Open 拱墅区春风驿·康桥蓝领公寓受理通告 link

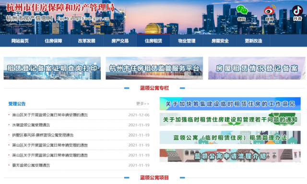[43, 135]
